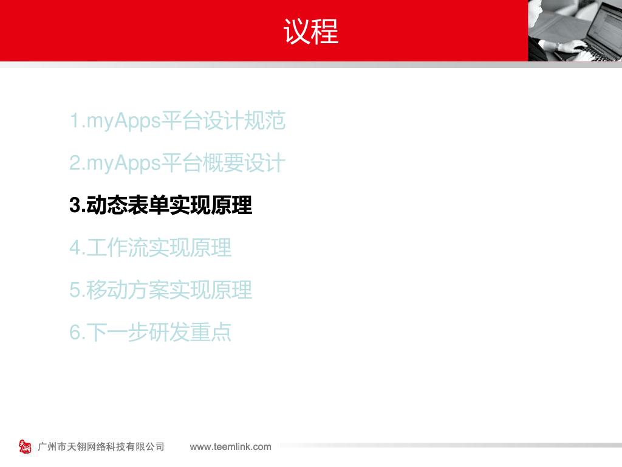Screen dimensions: 622x467
Task: Select agenda item 5.移动方案实现原理
Action: (160, 289)
